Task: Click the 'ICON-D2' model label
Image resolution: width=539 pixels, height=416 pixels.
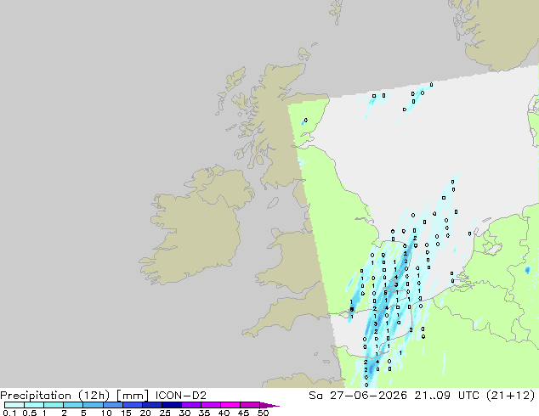Action: pyautogui.click(x=181, y=396)
